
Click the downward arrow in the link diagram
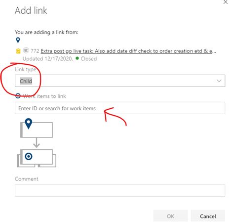(x=37, y=143)
